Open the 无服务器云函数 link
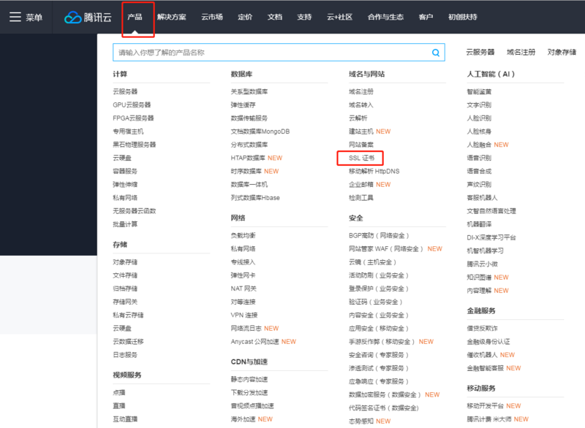Image resolution: width=585 pixels, height=428 pixels. (x=135, y=211)
